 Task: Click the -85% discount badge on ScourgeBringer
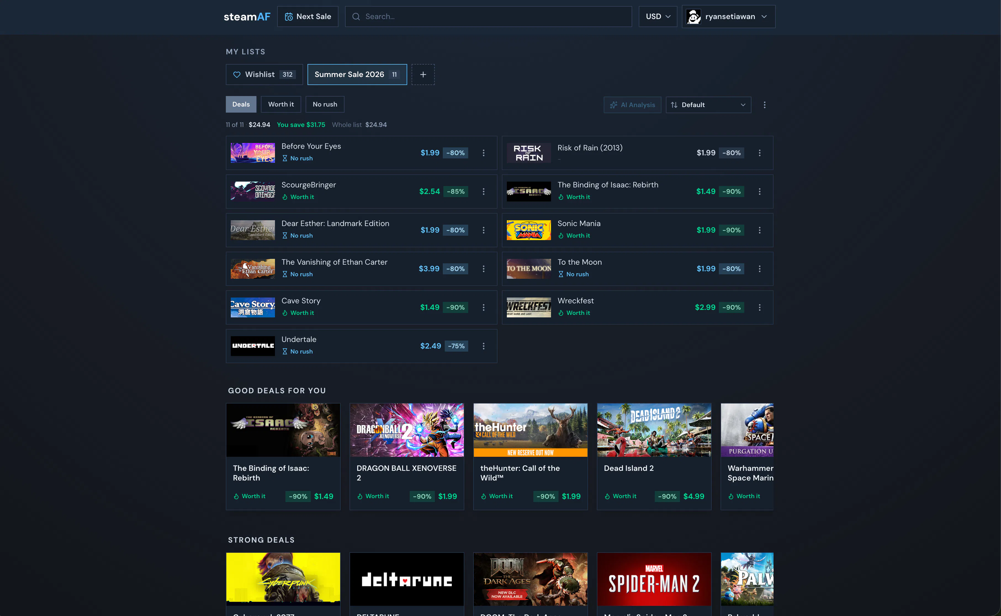pyautogui.click(x=456, y=192)
